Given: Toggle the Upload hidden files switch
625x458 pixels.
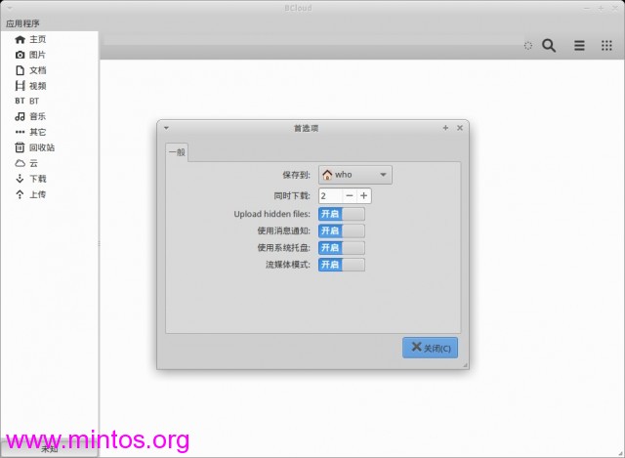Looking at the screenshot, I should (x=342, y=214).
